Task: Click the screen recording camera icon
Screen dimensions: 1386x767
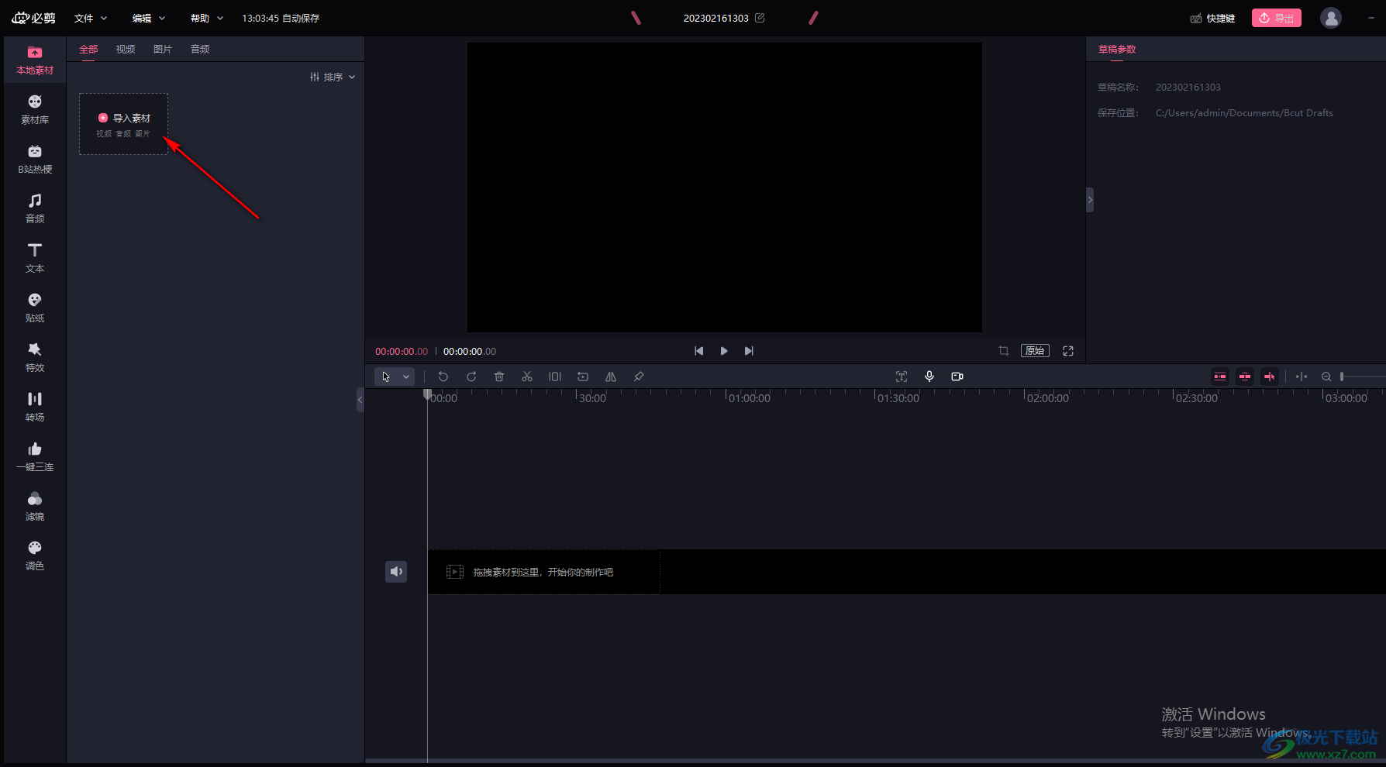Action: coord(957,377)
